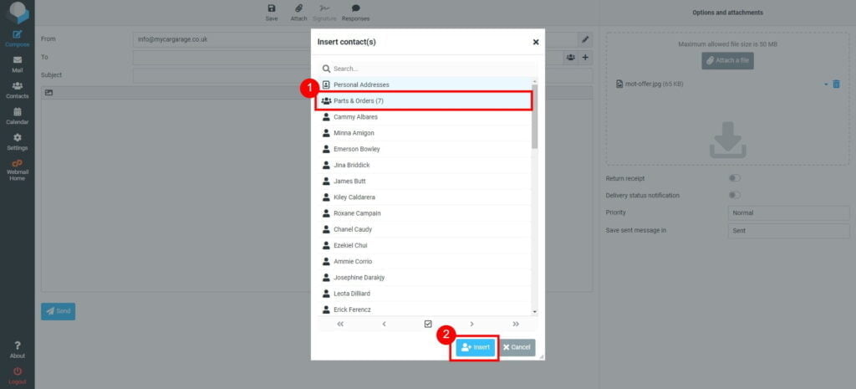856x389 pixels.
Task: Cancel the Insert contacts dialog
Action: click(517, 347)
